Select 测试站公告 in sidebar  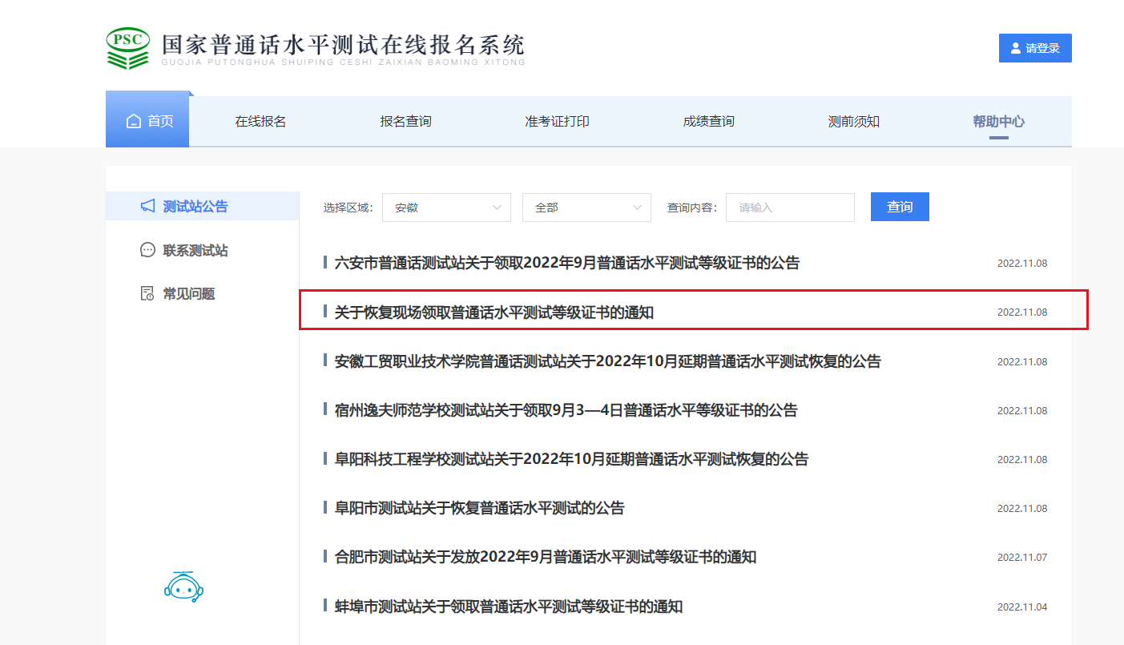pos(202,206)
